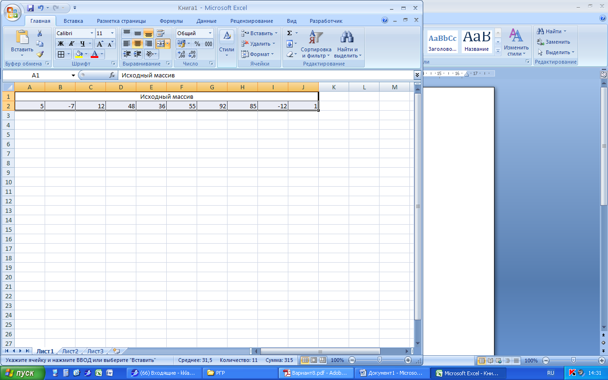The height and width of the screenshot is (380, 608).
Task: Toggle center horizontal alignment
Action: click(138, 44)
